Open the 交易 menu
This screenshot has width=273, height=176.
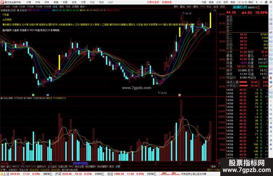click(x=83, y=2)
